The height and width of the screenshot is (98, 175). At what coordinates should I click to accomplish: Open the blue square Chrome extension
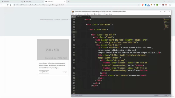pos(145,5)
